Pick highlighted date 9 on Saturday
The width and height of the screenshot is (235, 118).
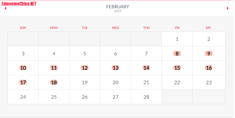pos(209,53)
